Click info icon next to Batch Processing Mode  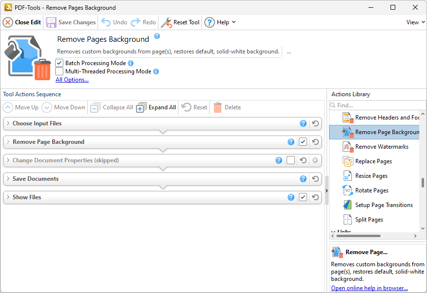(131, 63)
